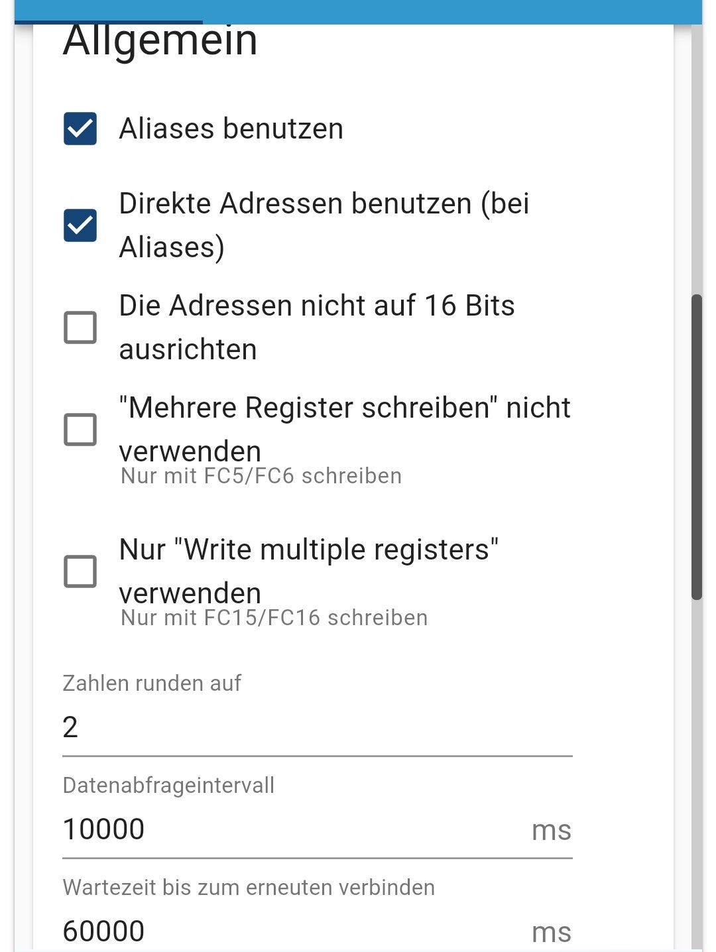Viewport: 716px width, 952px height.
Task: Check box beside Nur "Write multiple registers" verwenden
Action: pos(80,571)
